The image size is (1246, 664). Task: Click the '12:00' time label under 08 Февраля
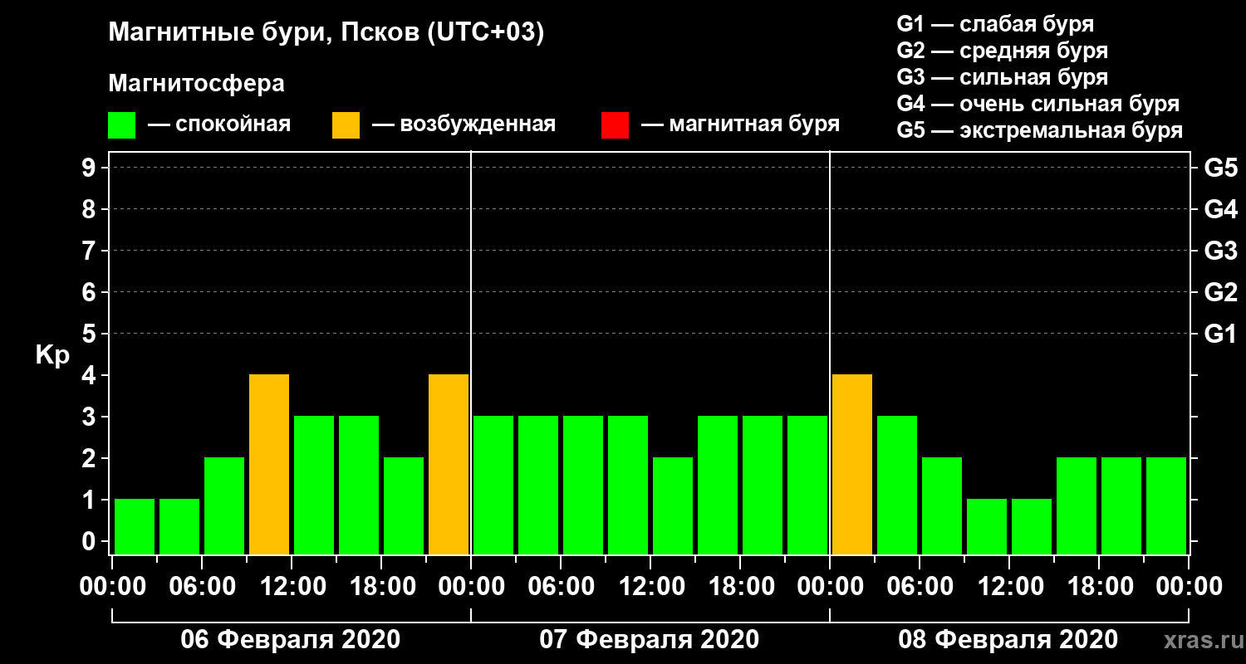pos(1009,587)
